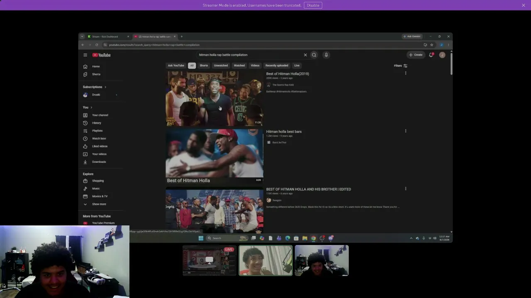Open Microsoft Edge from the taskbar
Screen dimensions: 531x298
pos(287,238)
